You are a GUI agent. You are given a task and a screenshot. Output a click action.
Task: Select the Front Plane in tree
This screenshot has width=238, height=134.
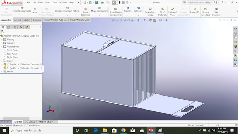coord(13,50)
